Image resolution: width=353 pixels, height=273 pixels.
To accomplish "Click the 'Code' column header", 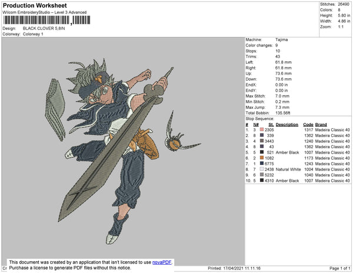I will point(308,125).
